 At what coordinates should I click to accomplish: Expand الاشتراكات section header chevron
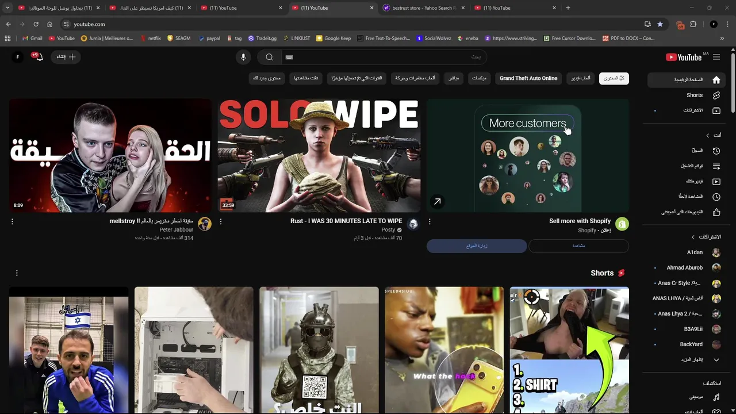click(x=693, y=237)
